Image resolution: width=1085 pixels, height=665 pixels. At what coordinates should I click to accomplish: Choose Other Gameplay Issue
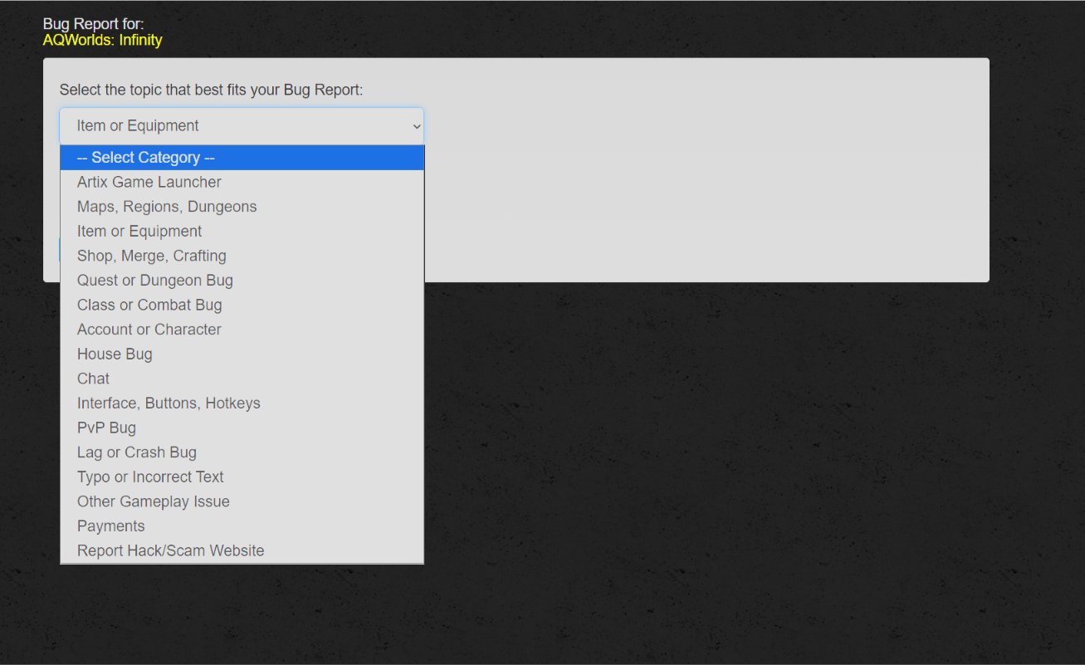242,501
